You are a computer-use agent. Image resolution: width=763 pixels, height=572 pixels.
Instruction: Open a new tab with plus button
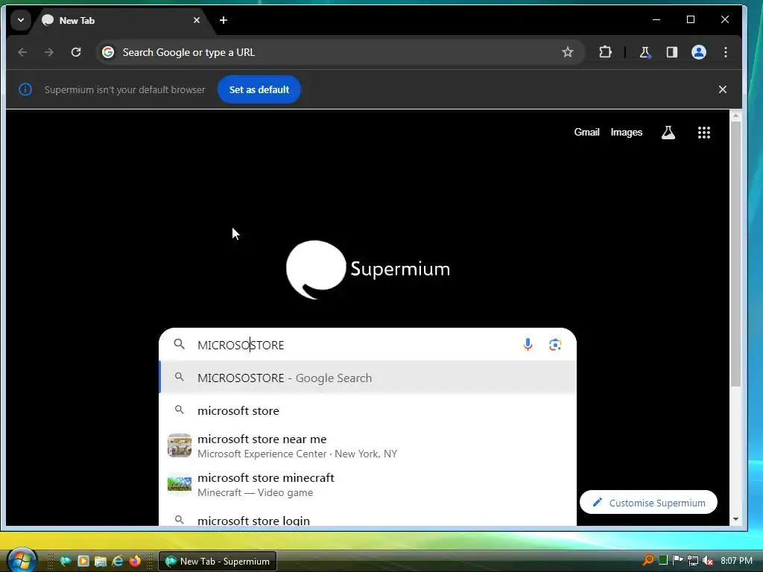[x=224, y=20]
